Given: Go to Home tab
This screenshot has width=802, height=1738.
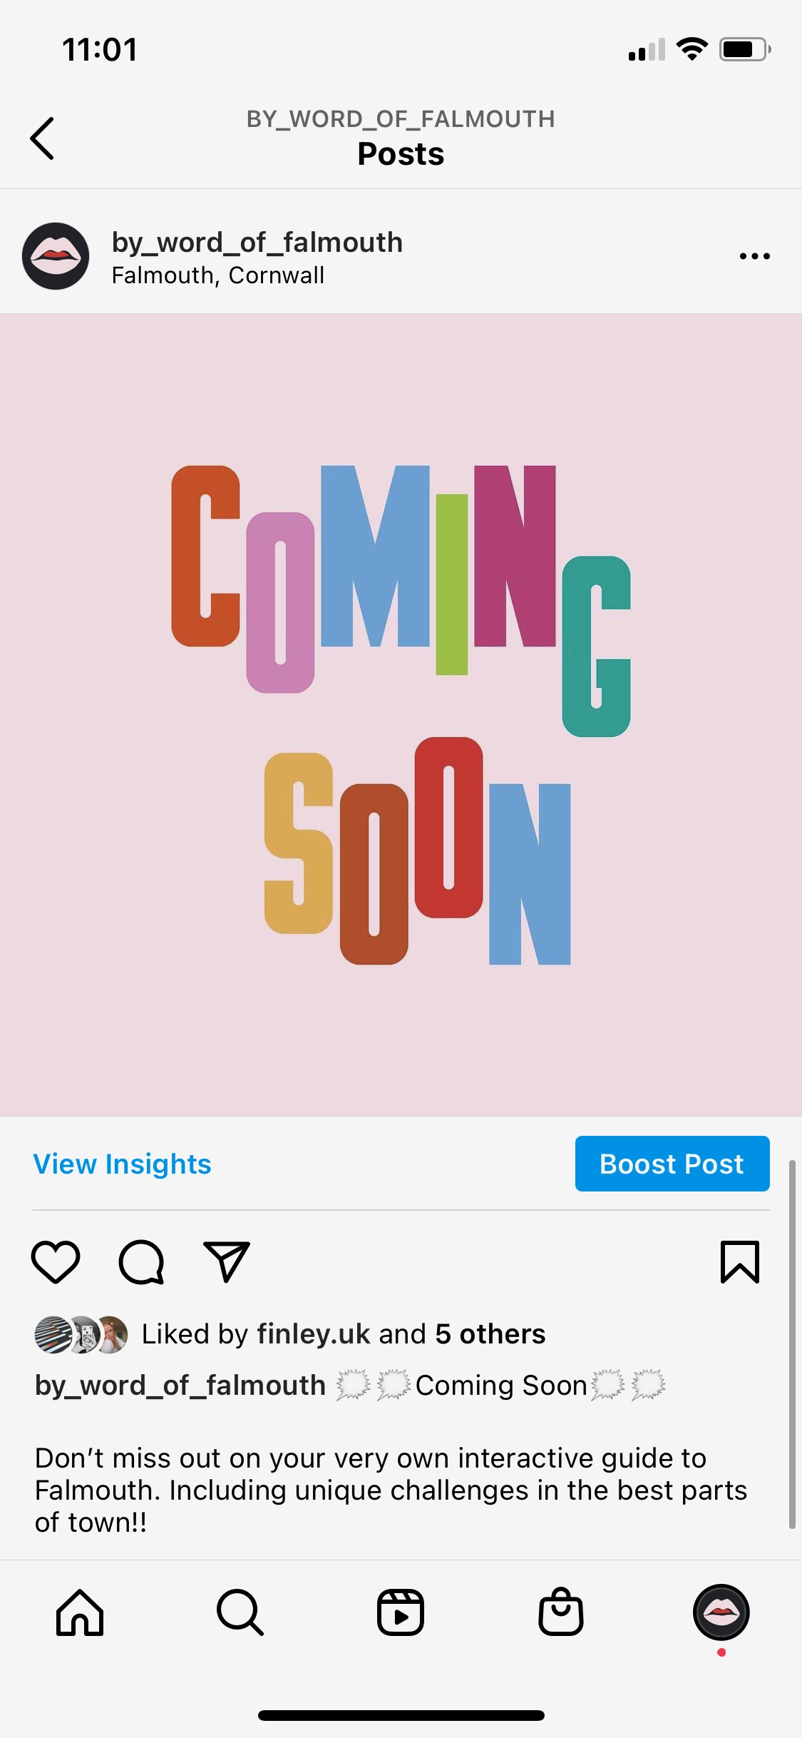Looking at the screenshot, I should tap(80, 1612).
